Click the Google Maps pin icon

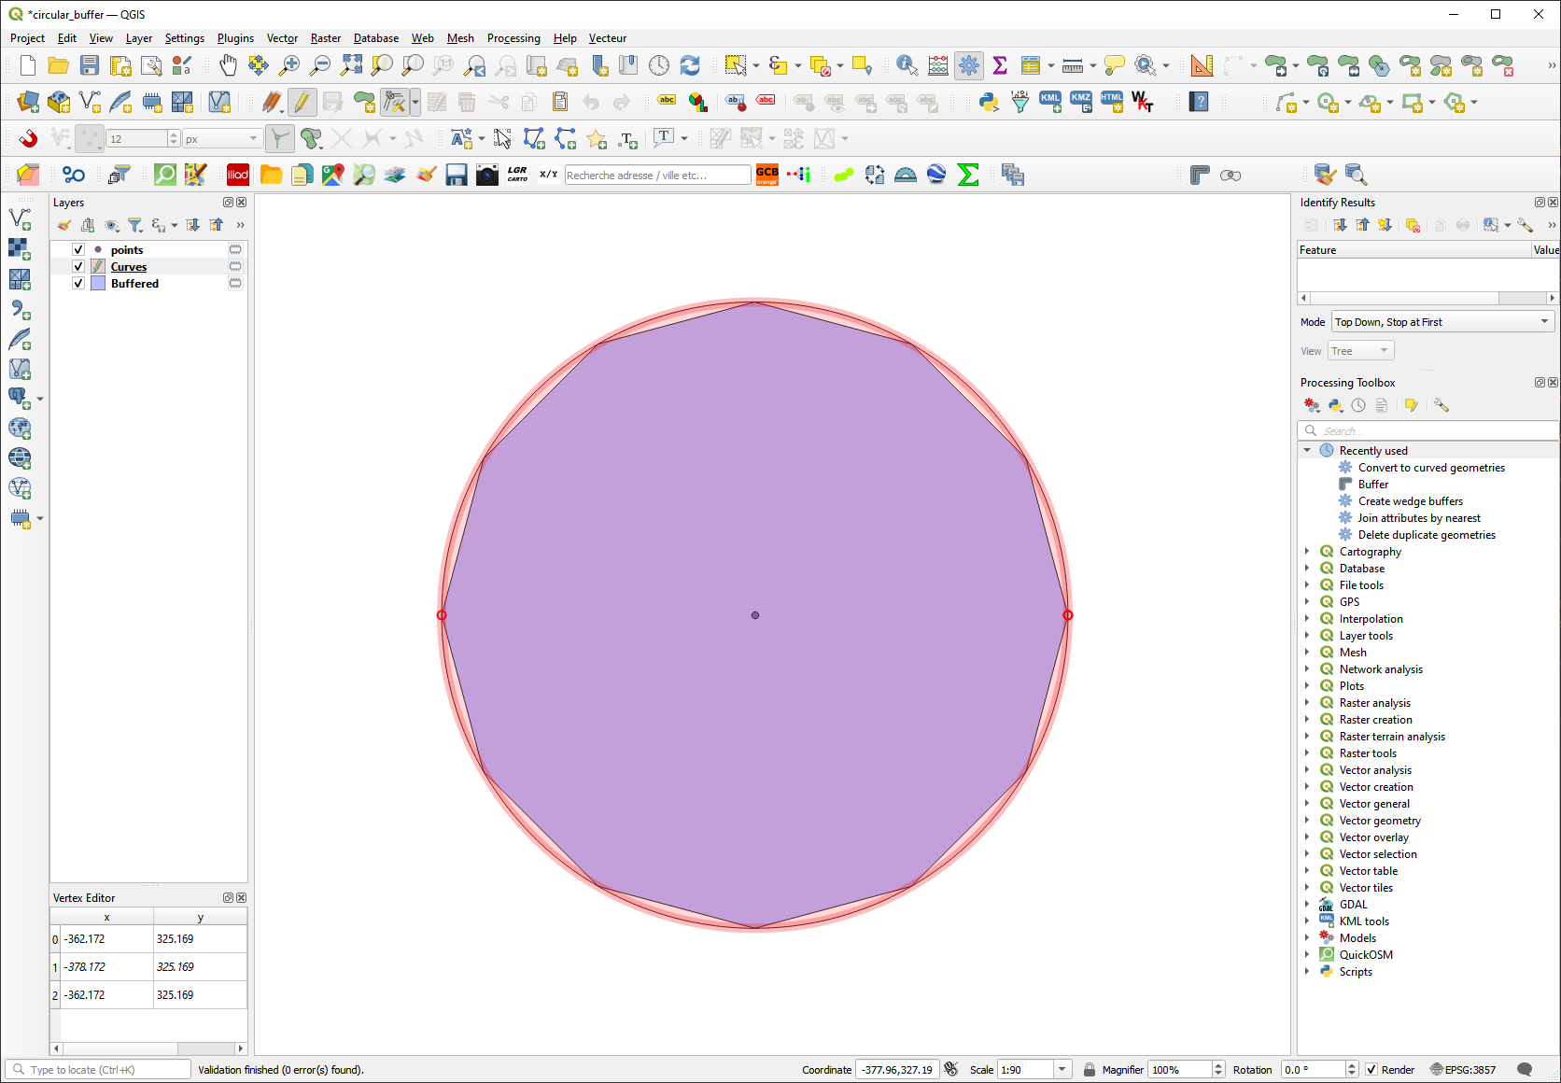[x=333, y=175]
